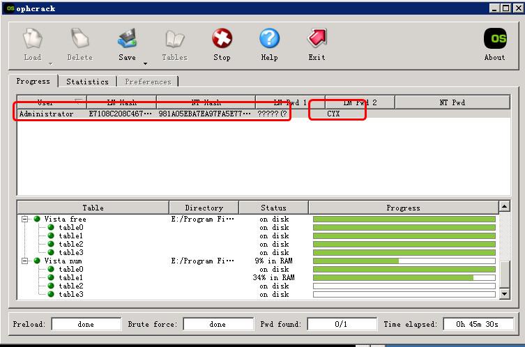Click the NT Pwd column header

(452, 102)
